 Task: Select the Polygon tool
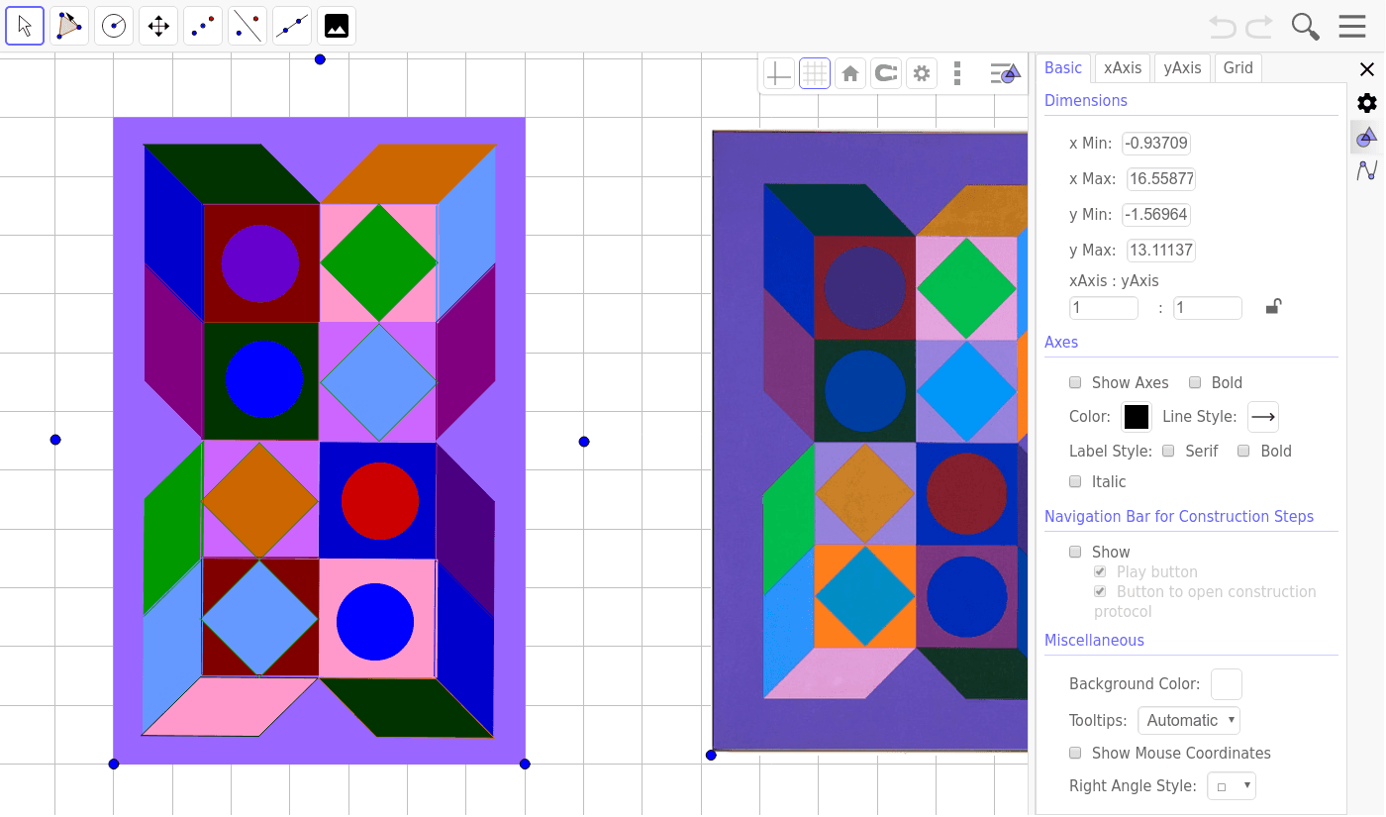coord(69,26)
